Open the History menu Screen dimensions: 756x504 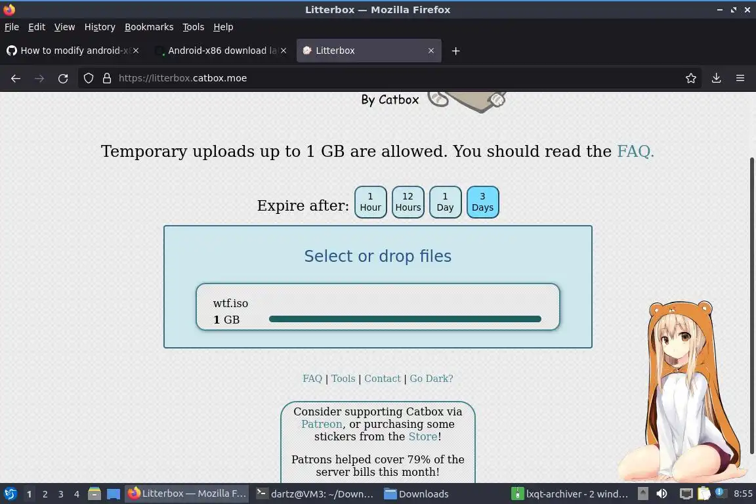point(100,27)
